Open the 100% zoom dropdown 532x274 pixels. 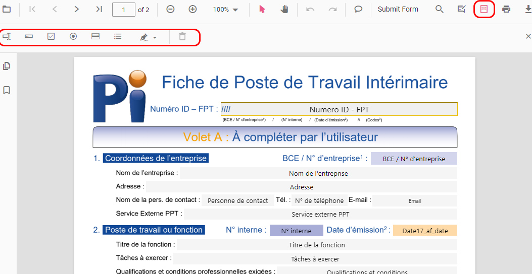[x=226, y=10]
